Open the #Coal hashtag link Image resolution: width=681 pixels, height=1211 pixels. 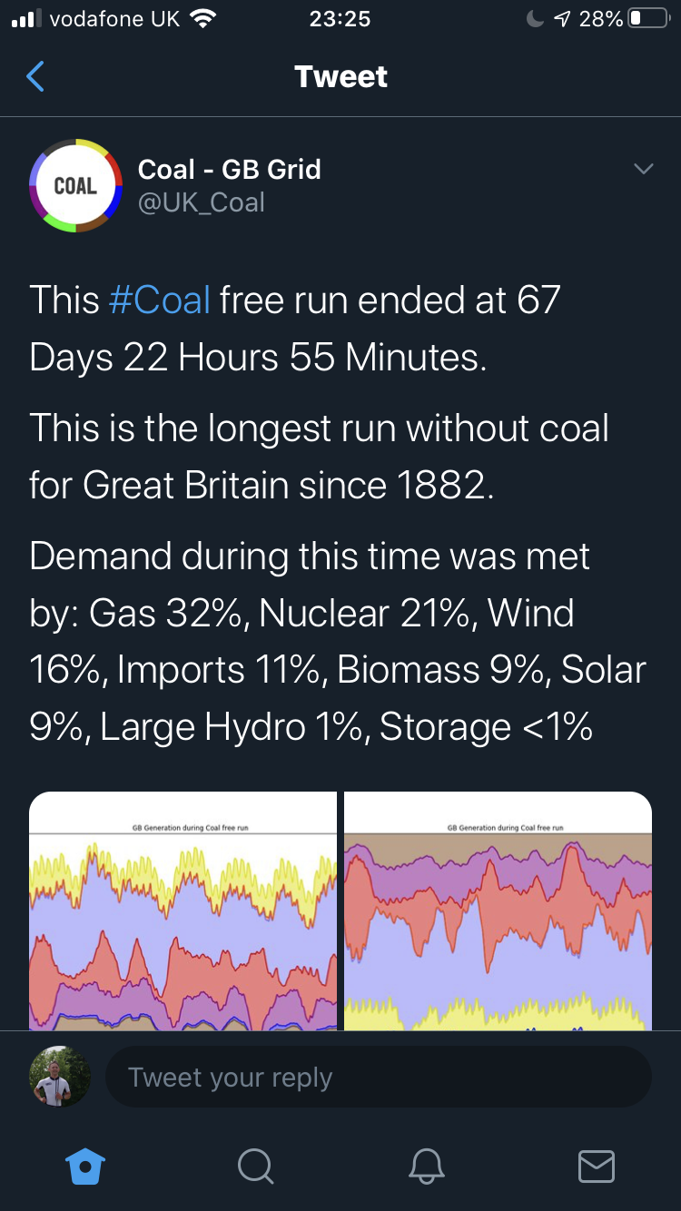pyautogui.click(x=159, y=300)
